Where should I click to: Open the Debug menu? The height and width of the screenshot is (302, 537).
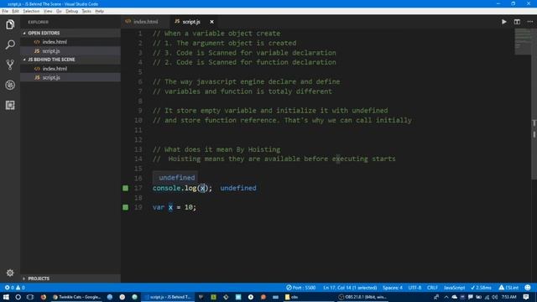(71, 11)
